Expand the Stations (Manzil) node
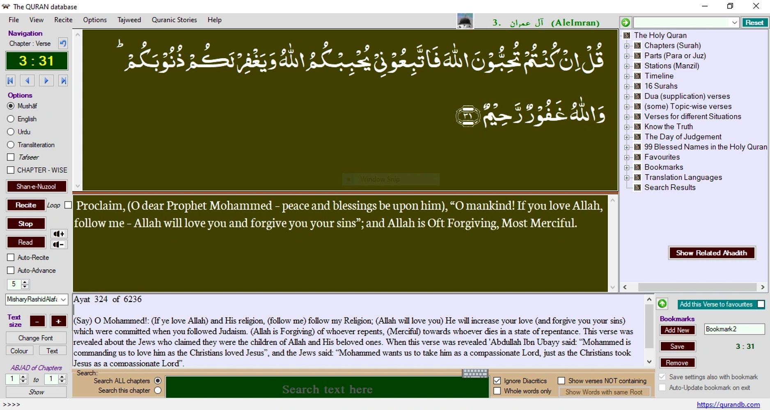Screen dimensions: 770x410 [x=627, y=66]
